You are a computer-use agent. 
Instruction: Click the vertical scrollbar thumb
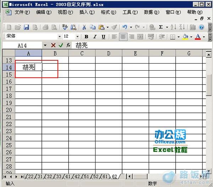[x=208, y=85]
